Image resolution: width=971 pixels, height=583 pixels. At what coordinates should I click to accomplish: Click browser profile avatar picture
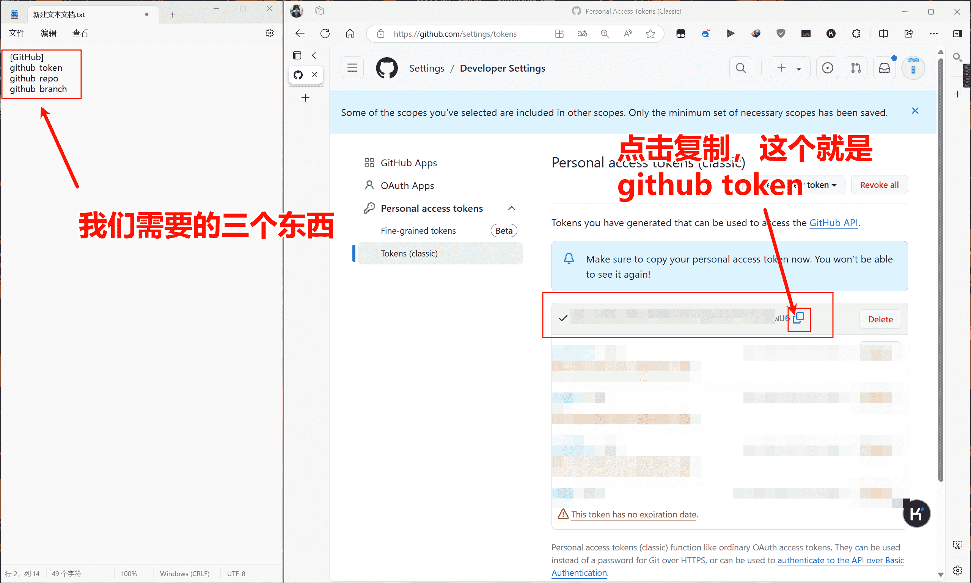click(297, 11)
